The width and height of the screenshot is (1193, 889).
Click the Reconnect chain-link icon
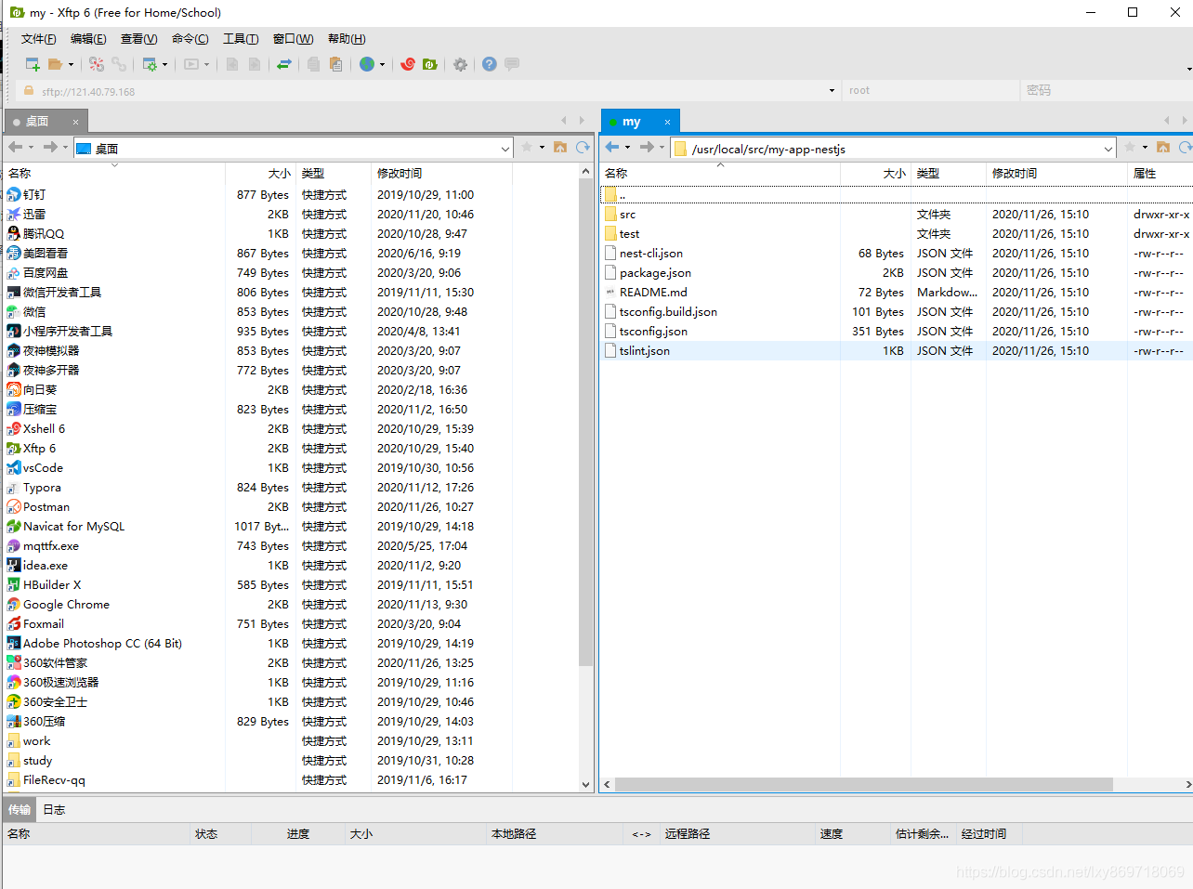point(119,64)
